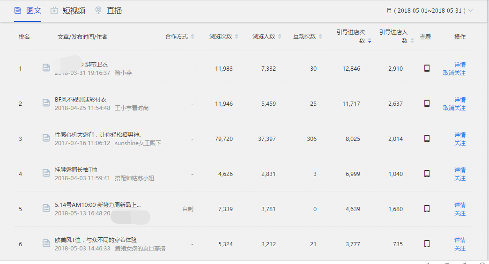Click document icon for 性感心机大露背 article
Screen dimensions: 489x264
tap(46, 138)
